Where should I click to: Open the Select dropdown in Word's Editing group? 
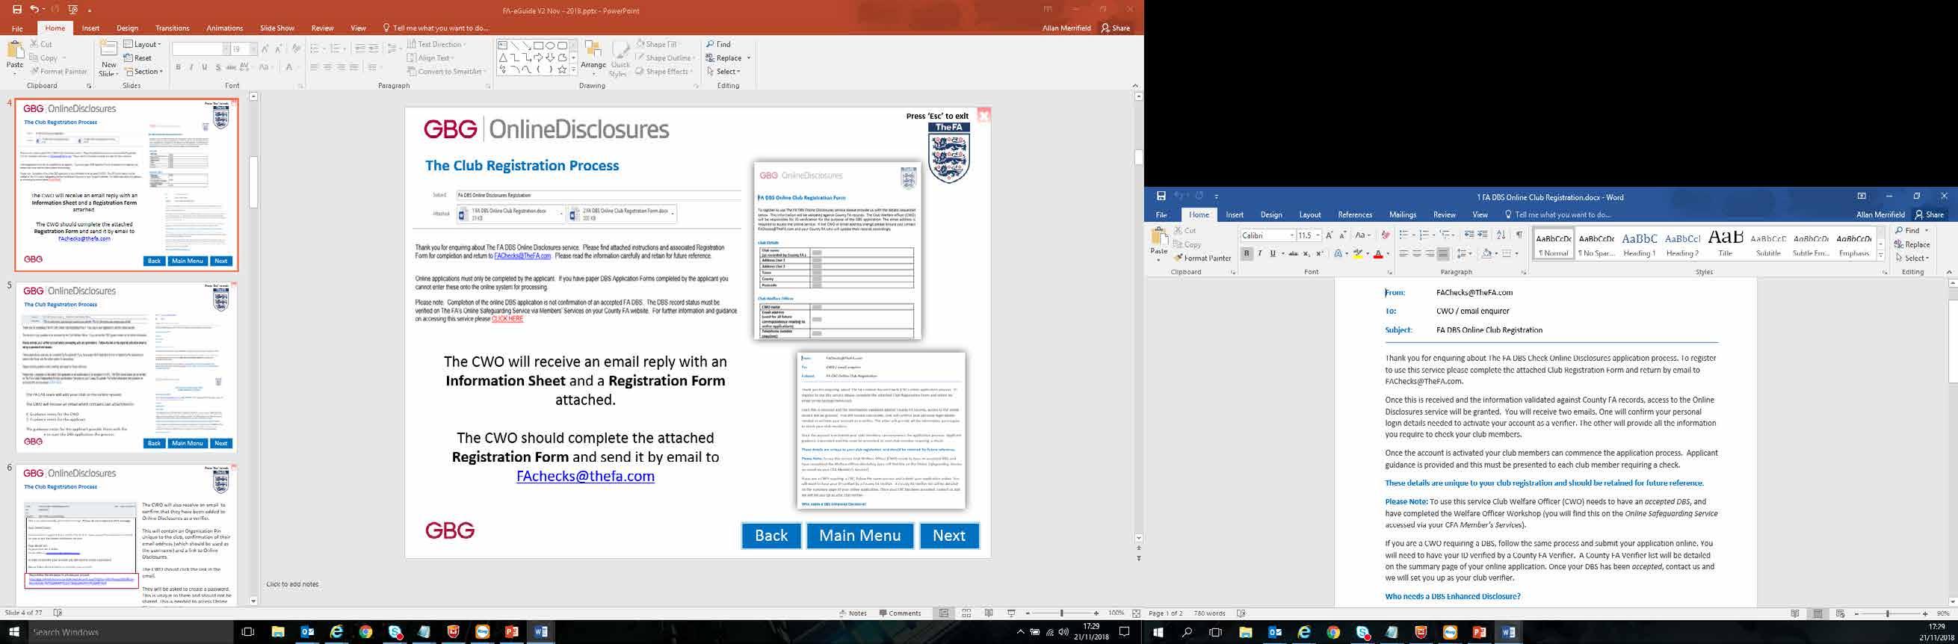(1912, 258)
